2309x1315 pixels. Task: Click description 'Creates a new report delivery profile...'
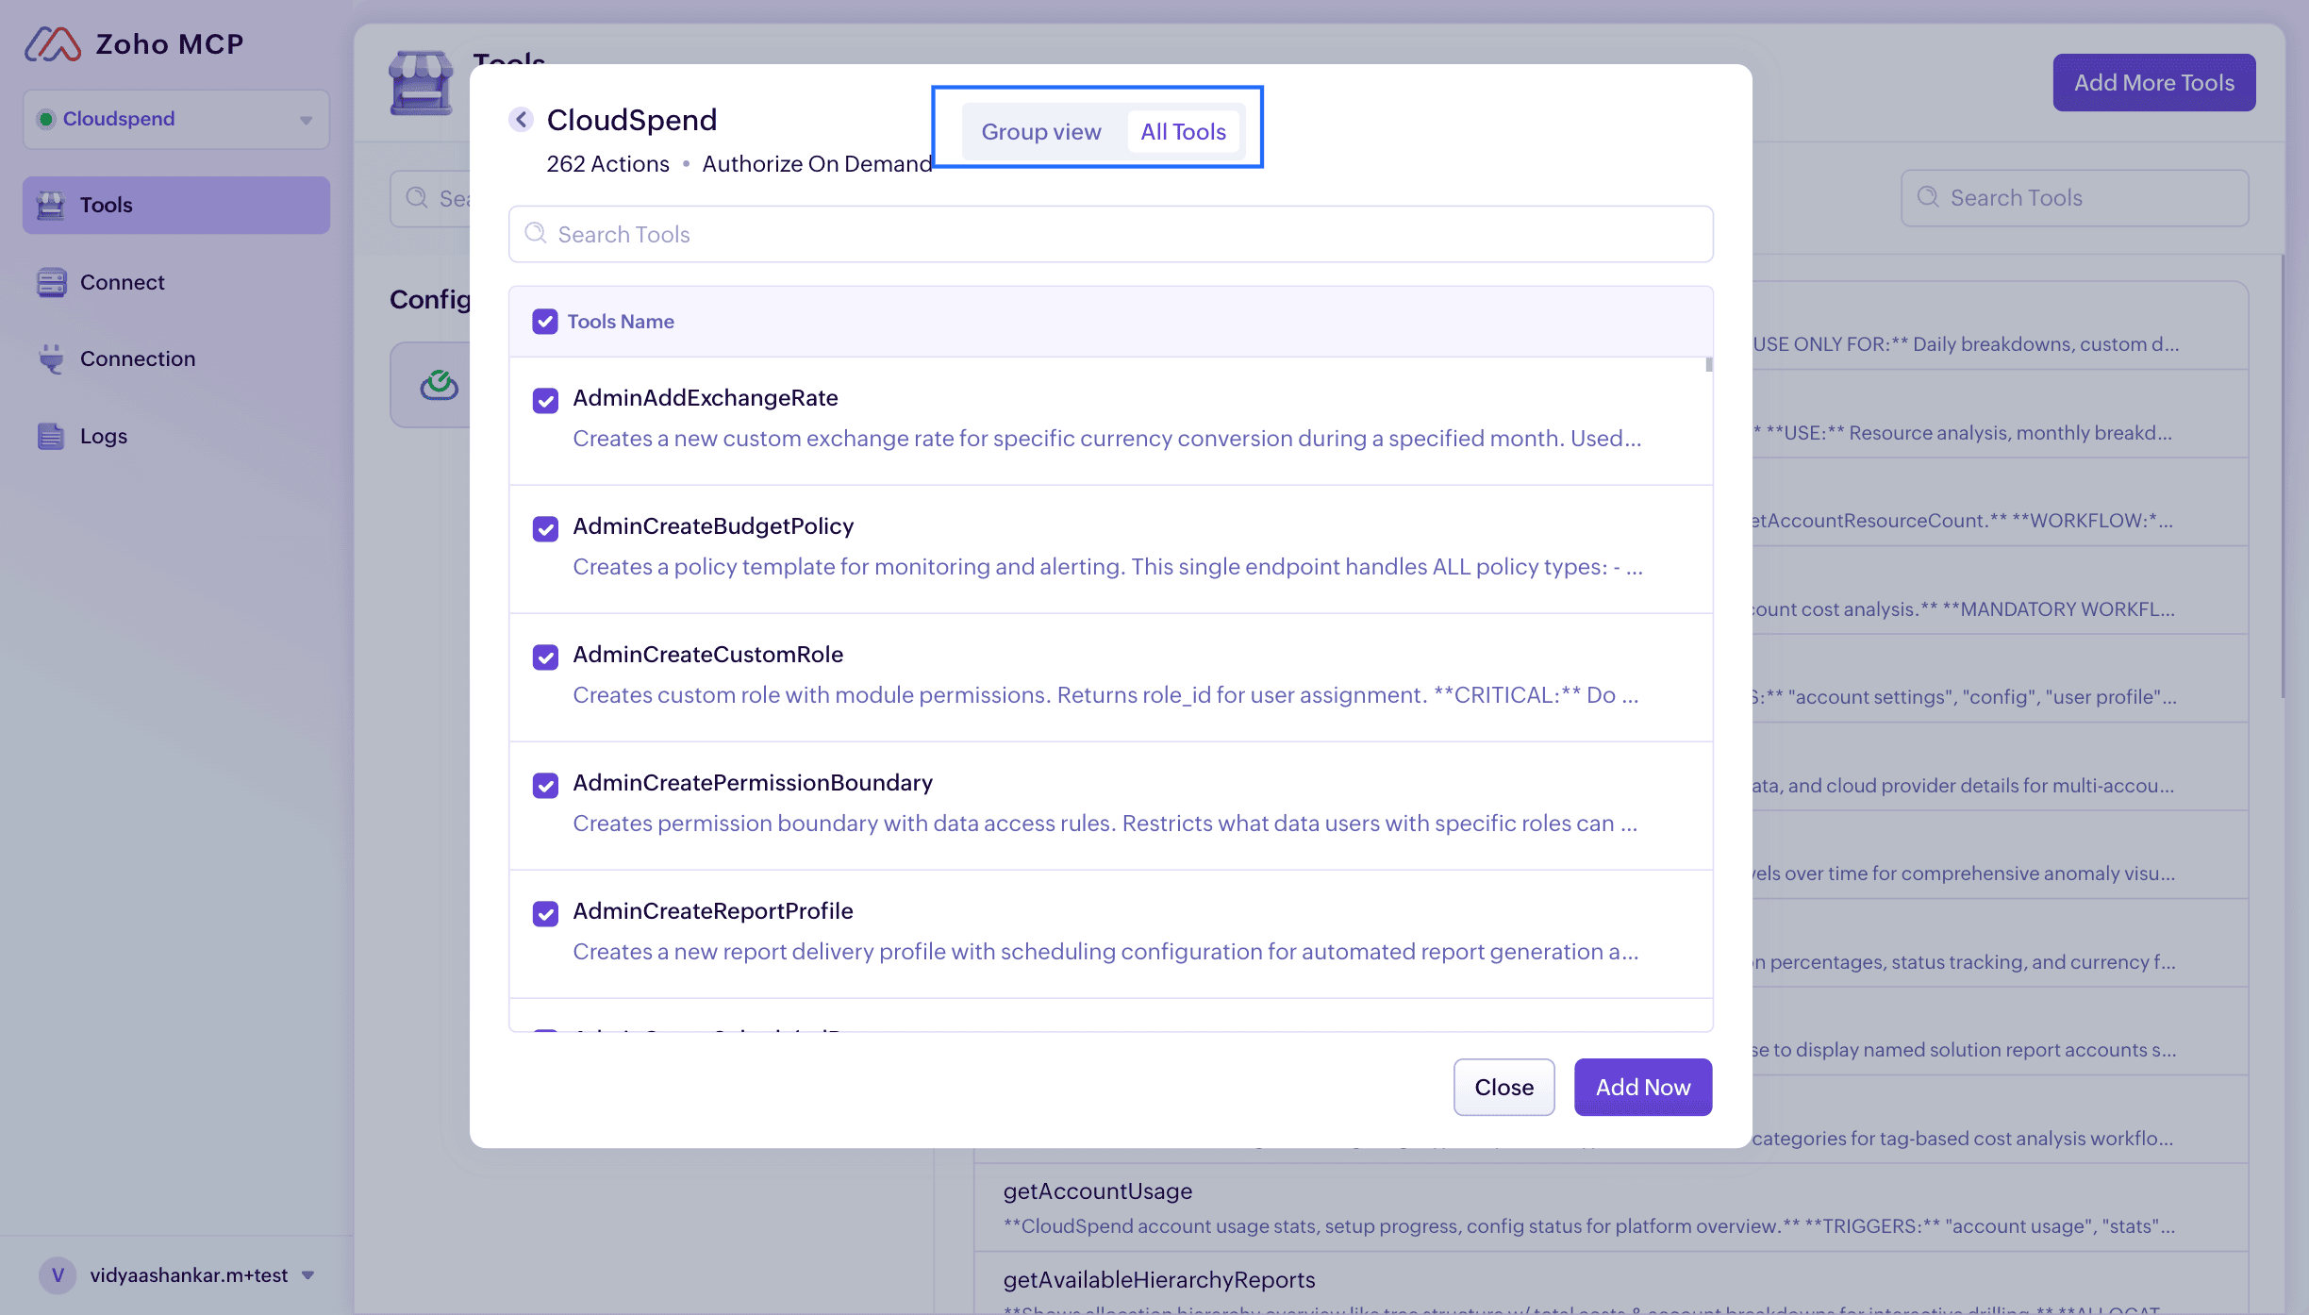(1105, 952)
